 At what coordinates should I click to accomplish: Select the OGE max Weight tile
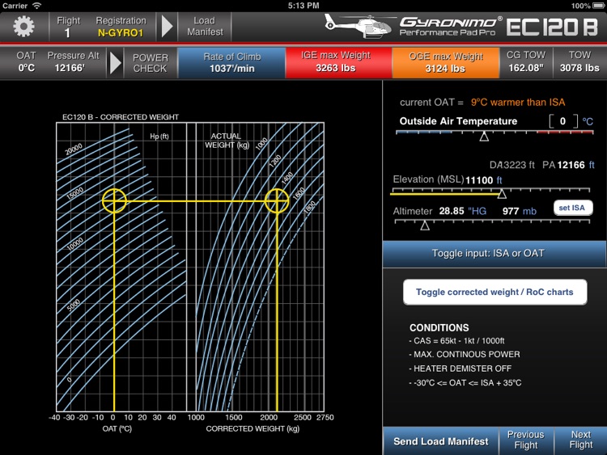(x=446, y=63)
